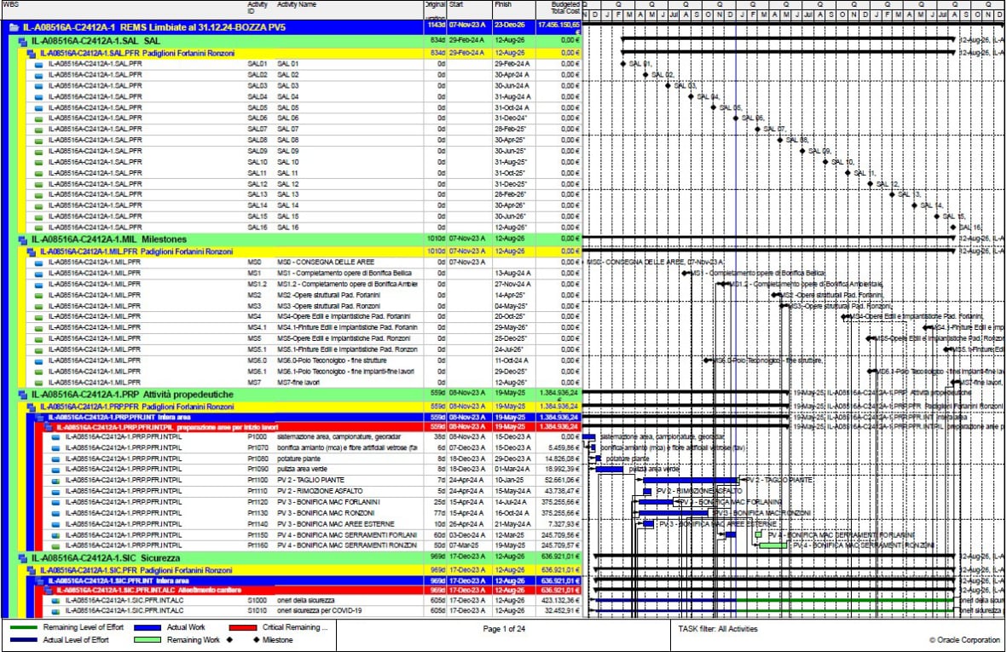Sort by the Activity ID column header
Viewport: 1007px width, 652px height.
[260, 9]
